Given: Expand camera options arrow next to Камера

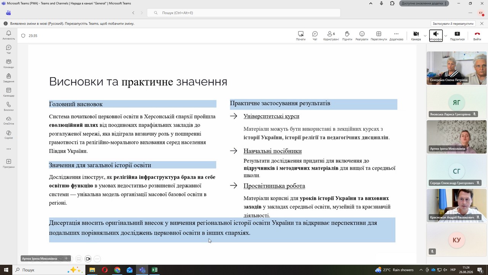Looking at the screenshot, I should click(425, 36).
